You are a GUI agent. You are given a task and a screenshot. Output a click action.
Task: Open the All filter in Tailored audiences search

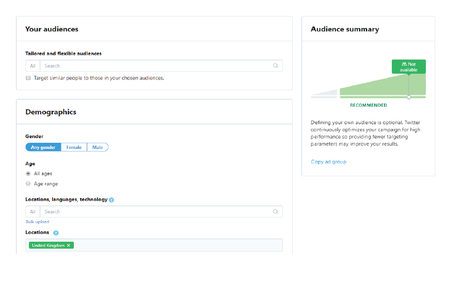coord(33,66)
